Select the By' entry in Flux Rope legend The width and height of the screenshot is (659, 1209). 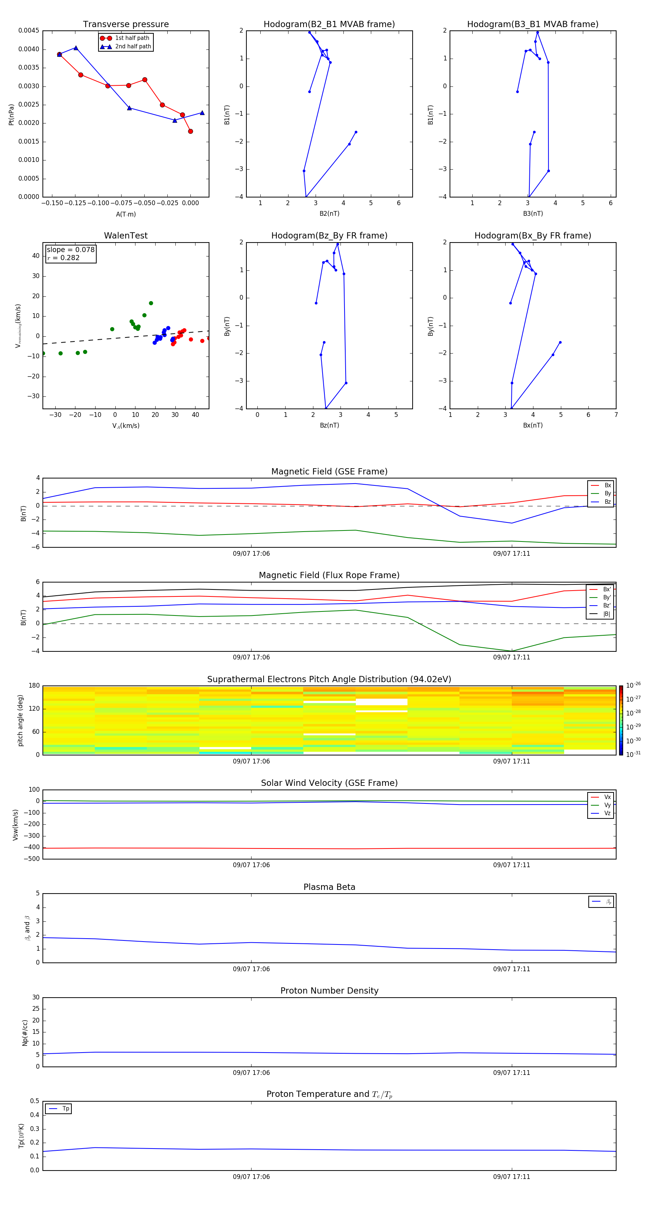(x=600, y=598)
